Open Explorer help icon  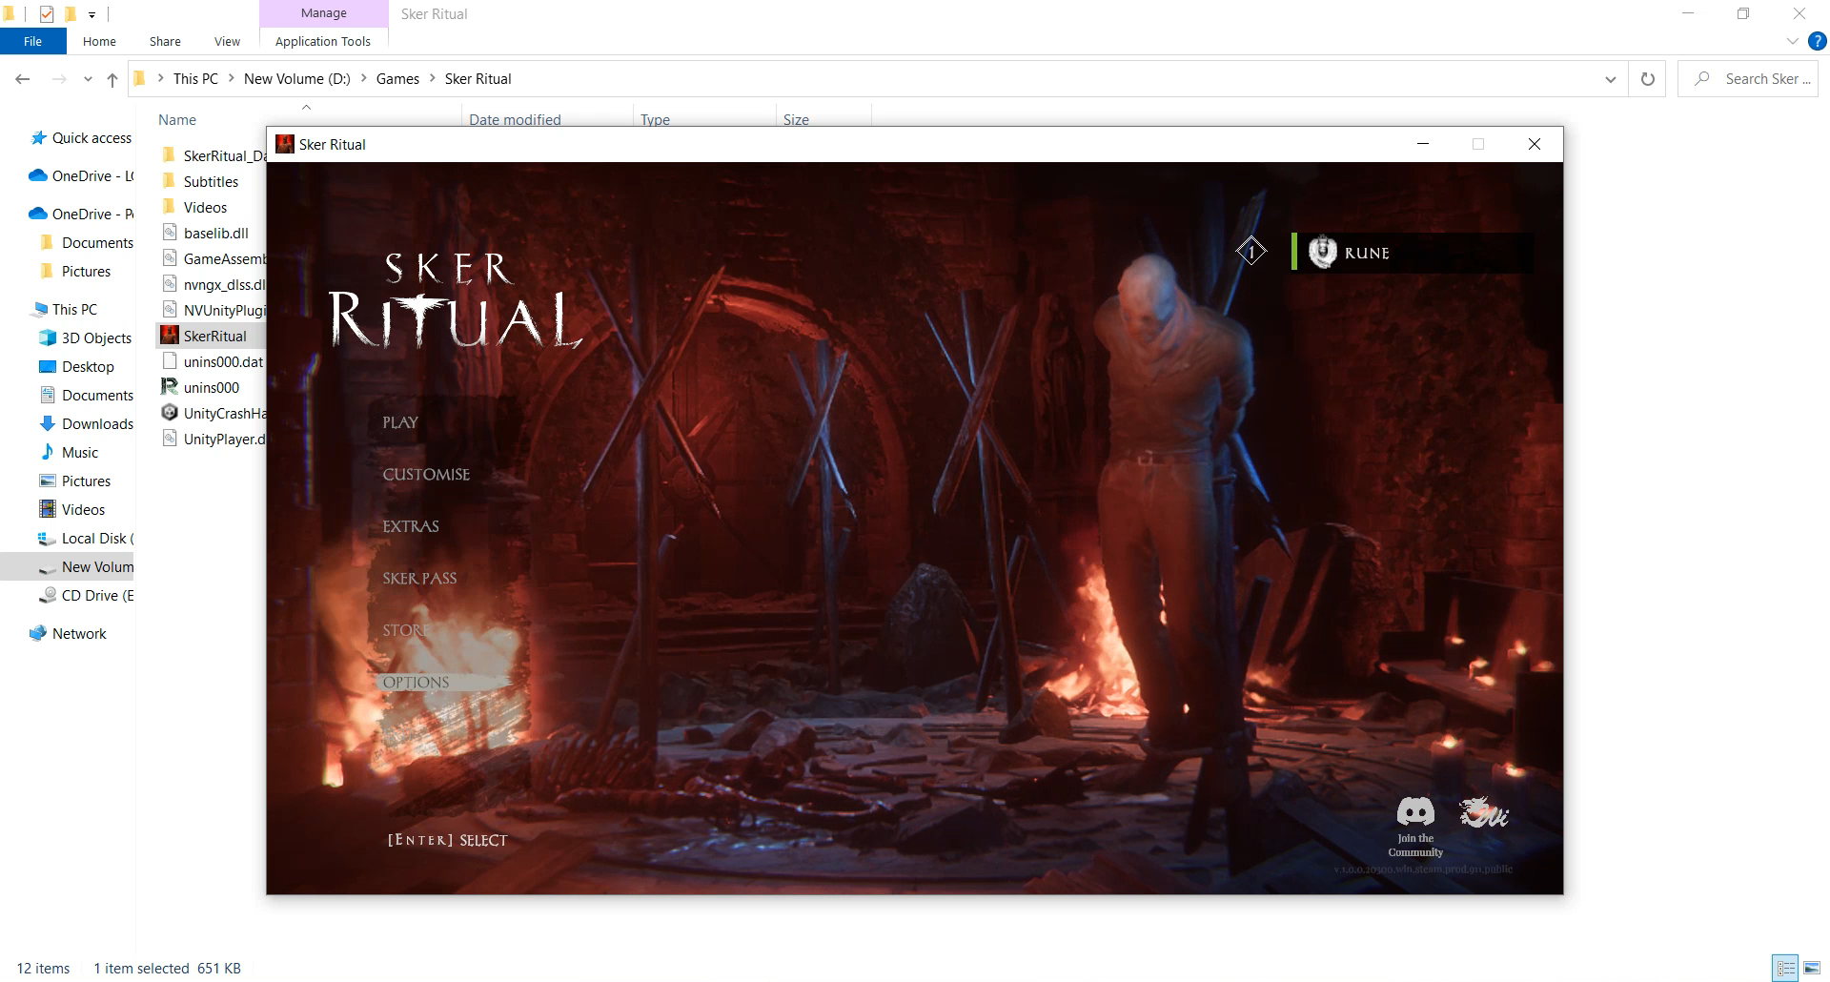click(1818, 41)
